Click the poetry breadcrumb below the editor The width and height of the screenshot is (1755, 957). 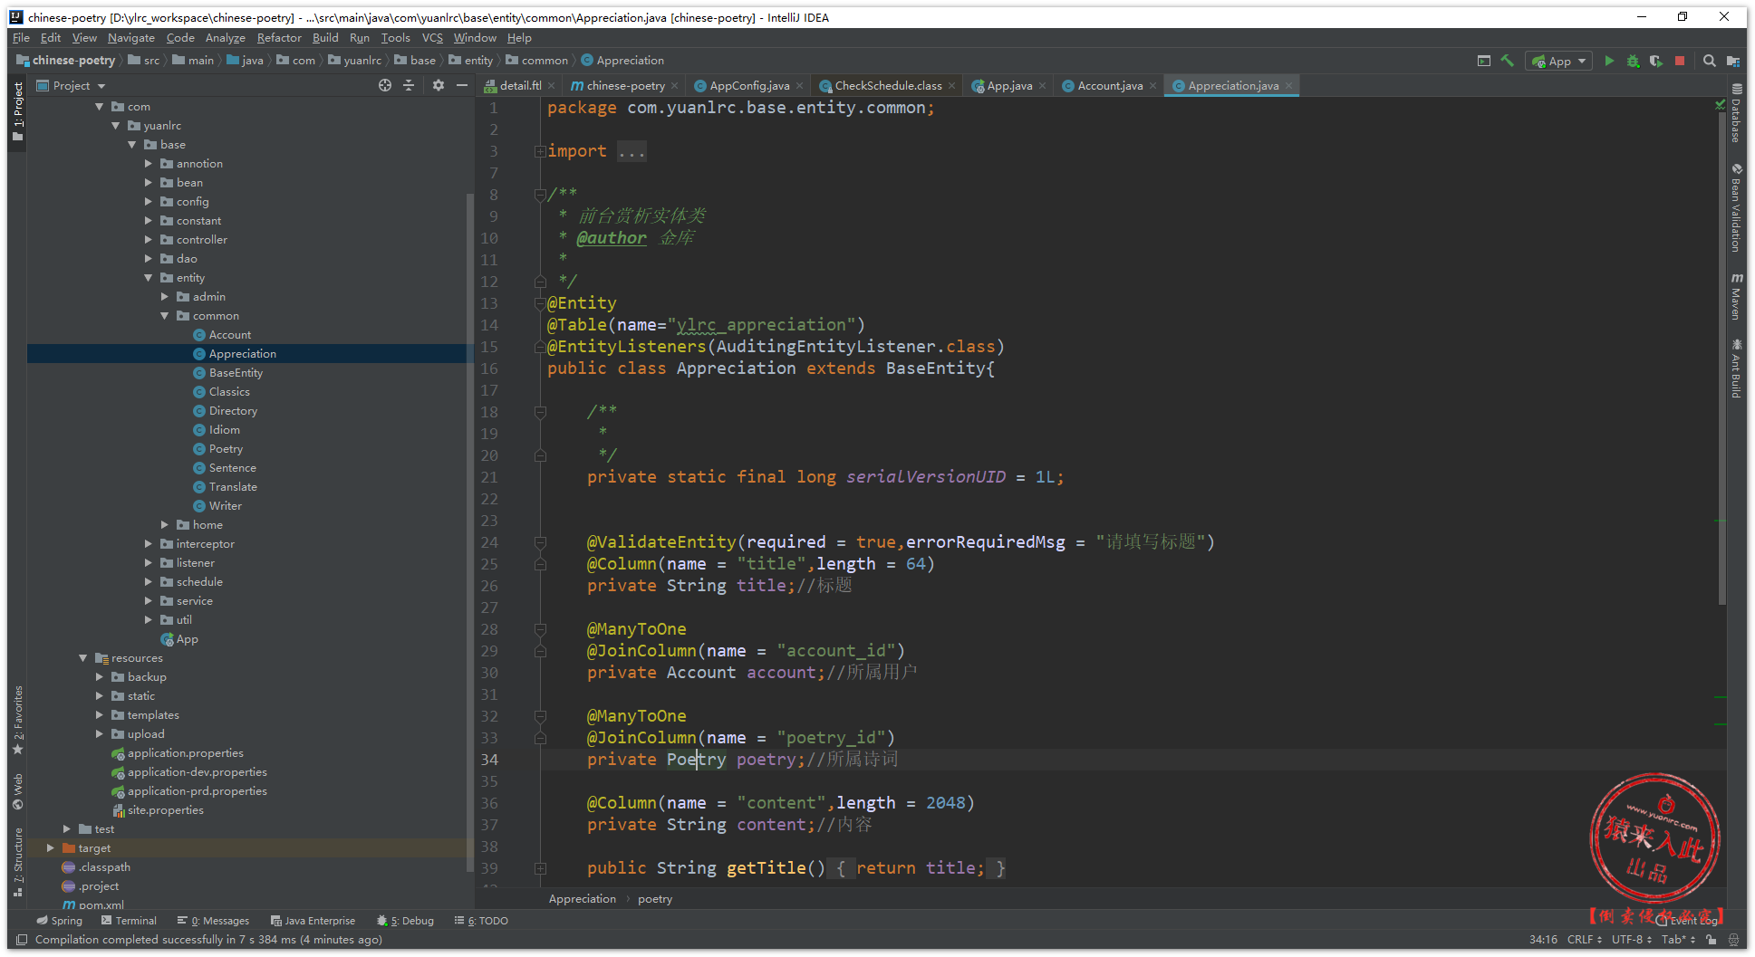click(655, 899)
